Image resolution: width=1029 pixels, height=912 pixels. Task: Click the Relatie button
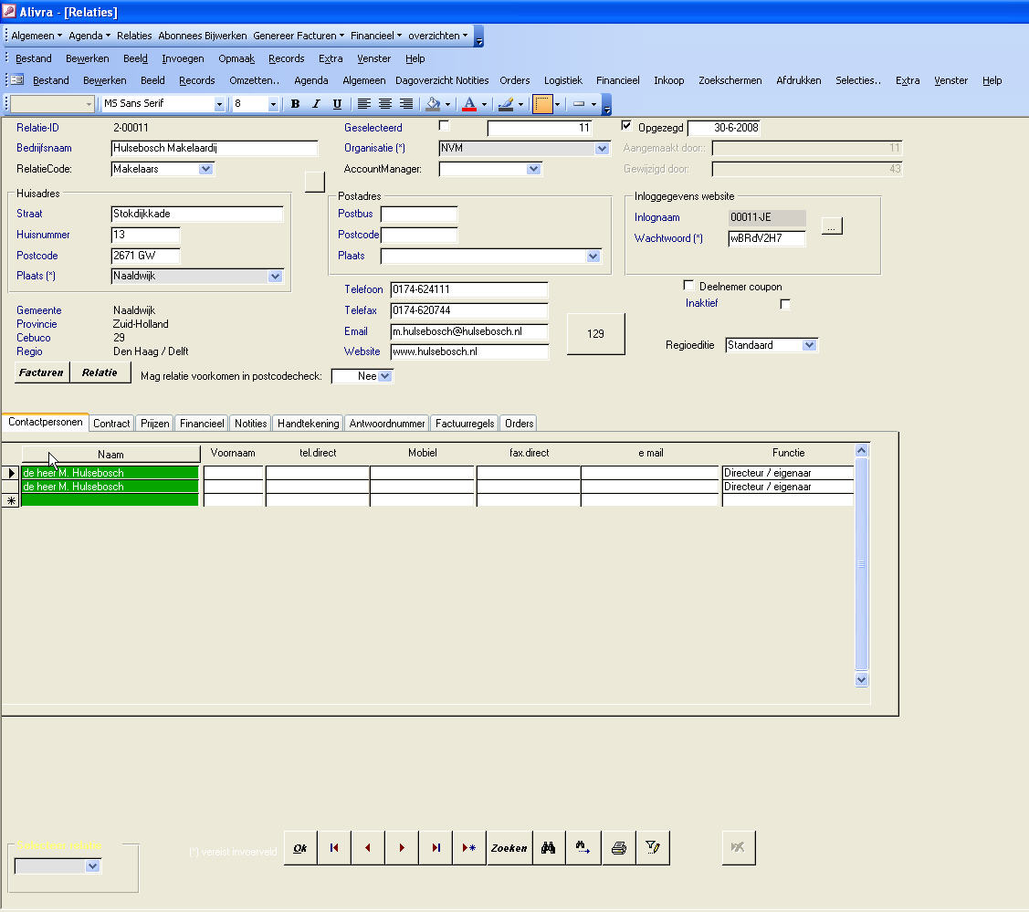pos(100,372)
